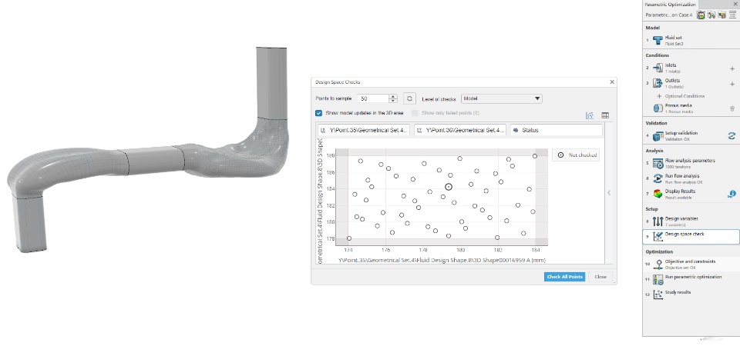Add Optional Conditions with the plus
Image resolution: width=740 pixels, height=356 pixels.
point(659,96)
